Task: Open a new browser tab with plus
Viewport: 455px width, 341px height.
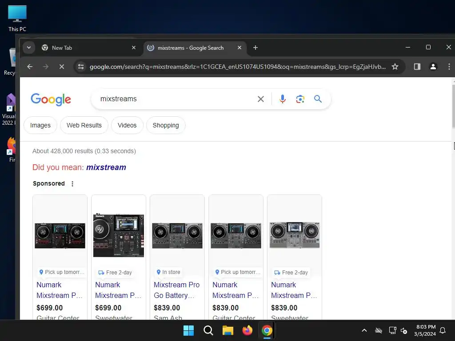Action: click(x=255, y=48)
